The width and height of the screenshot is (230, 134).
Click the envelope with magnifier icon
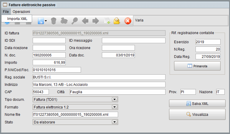(x=117, y=21)
